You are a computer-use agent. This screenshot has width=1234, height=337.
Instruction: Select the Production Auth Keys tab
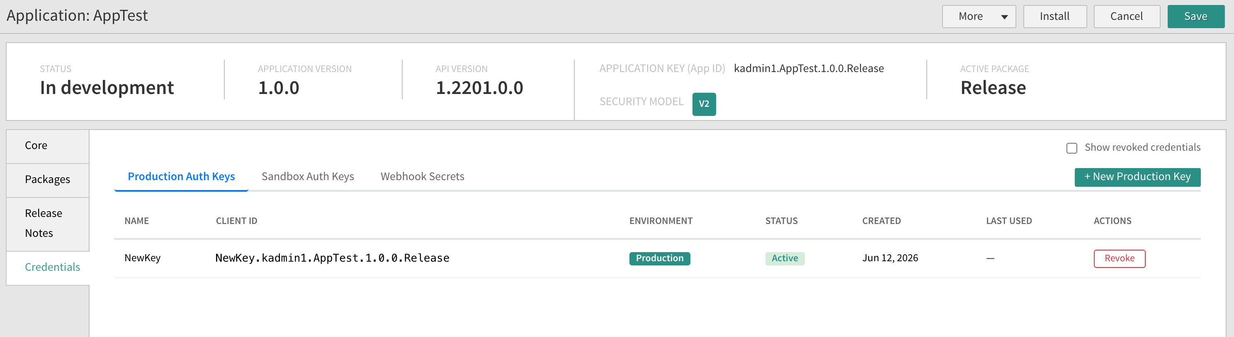[x=181, y=176]
